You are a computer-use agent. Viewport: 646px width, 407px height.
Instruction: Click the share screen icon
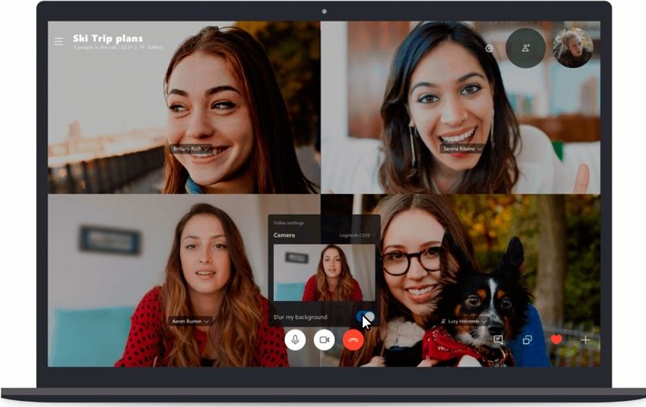coord(527,340)
